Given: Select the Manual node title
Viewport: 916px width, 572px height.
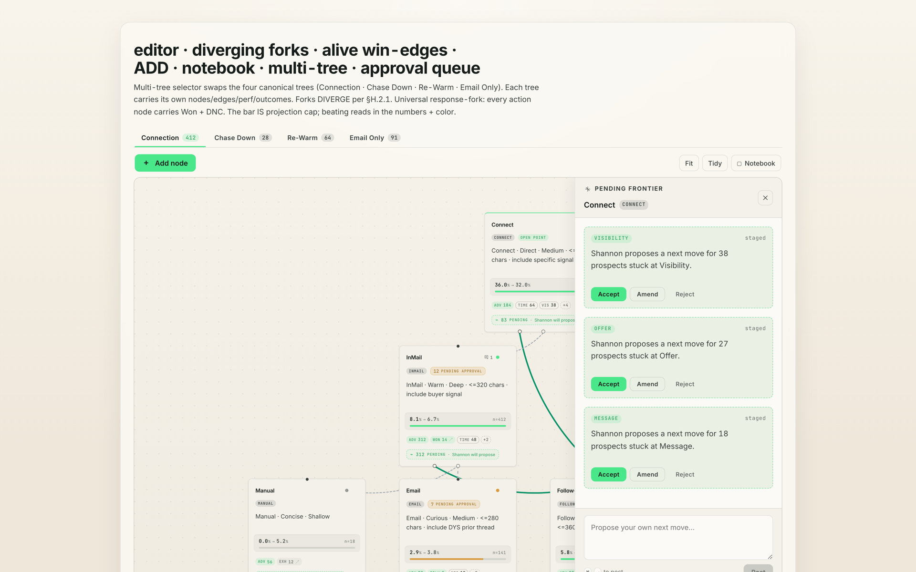Looking at the screenshot, I should pos(265,490).
